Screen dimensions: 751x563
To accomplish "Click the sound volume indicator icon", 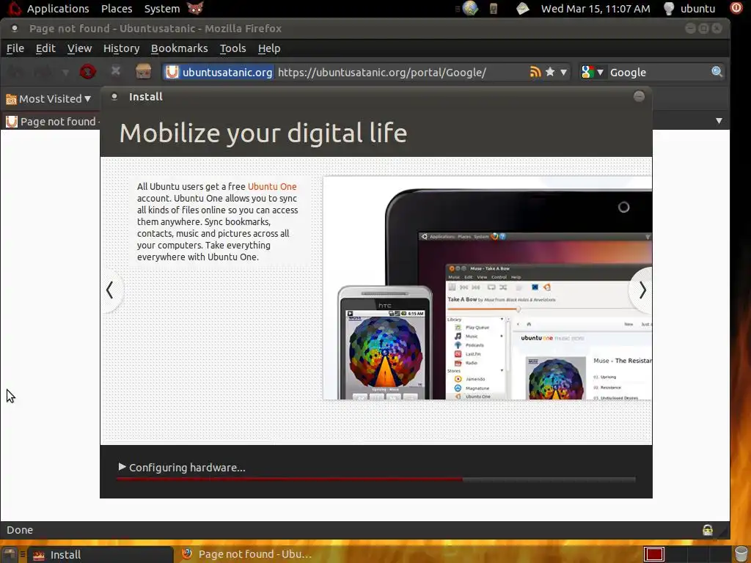I will (x=494, y=9).
